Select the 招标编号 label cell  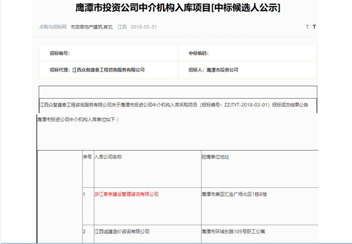[x=109, y=53]
